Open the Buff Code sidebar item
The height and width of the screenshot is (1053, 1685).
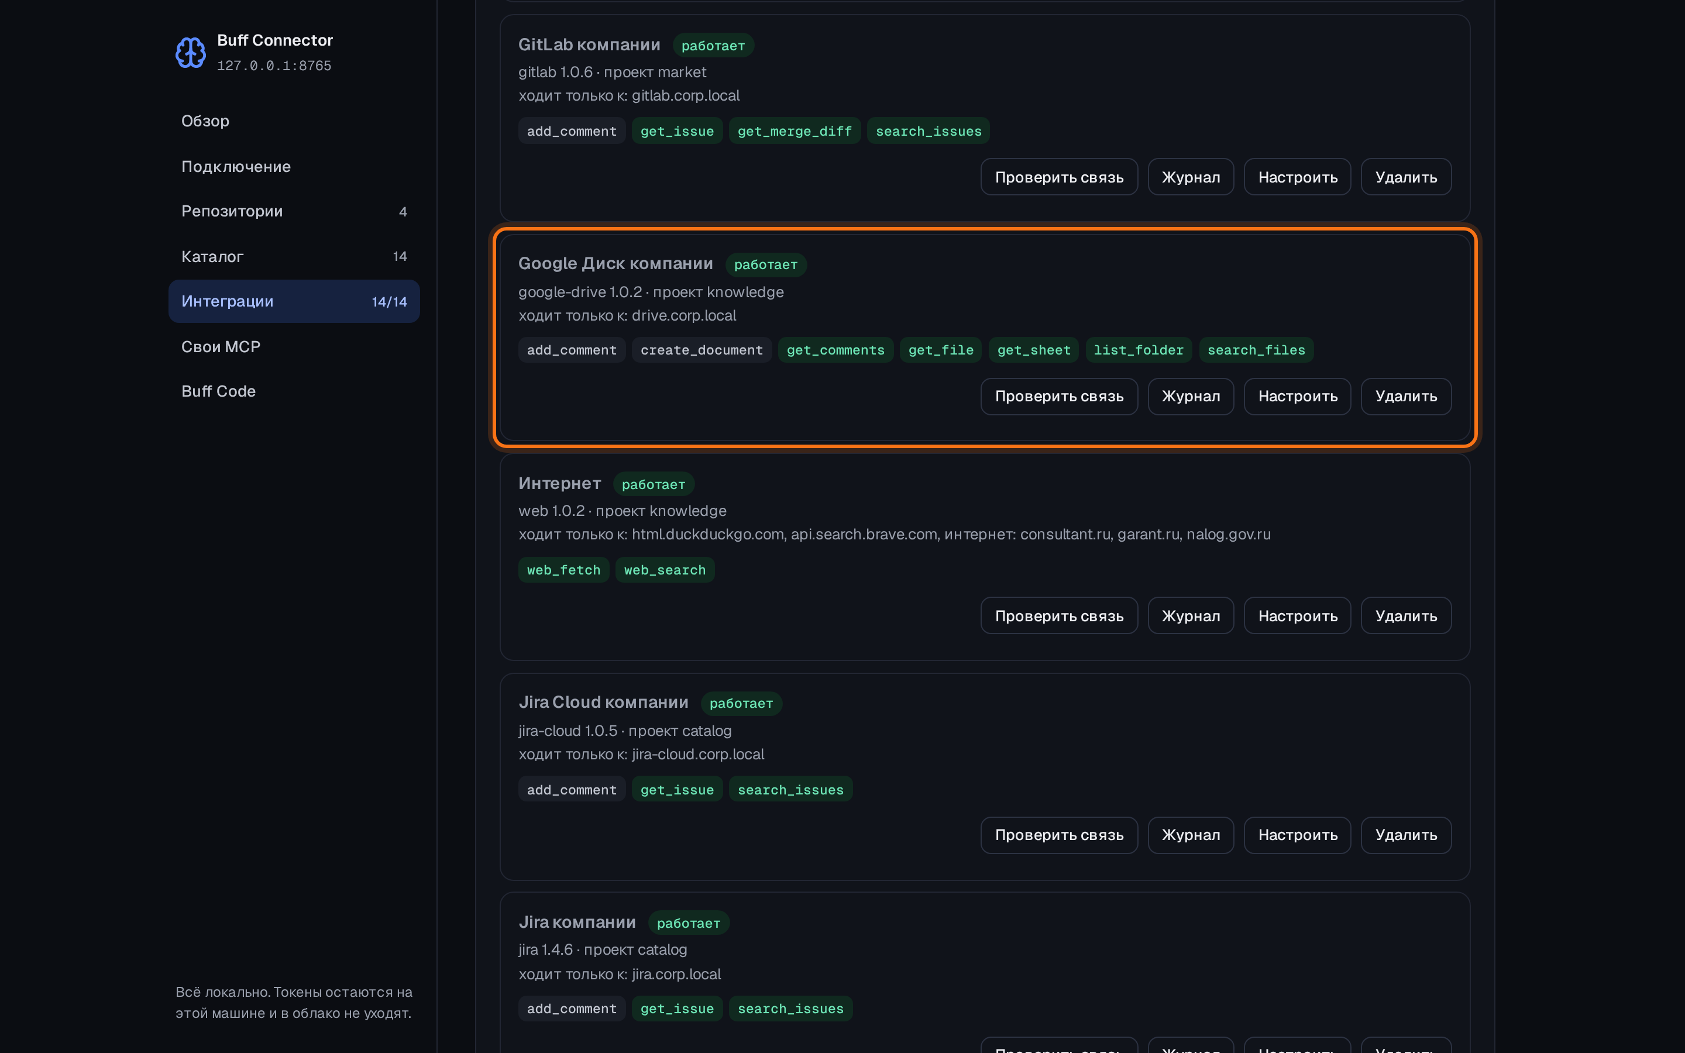point(294,391)
